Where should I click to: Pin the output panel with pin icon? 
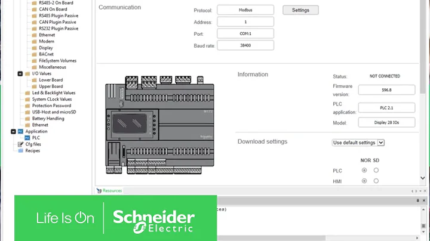pyautogui.click(x=417, y=200)
